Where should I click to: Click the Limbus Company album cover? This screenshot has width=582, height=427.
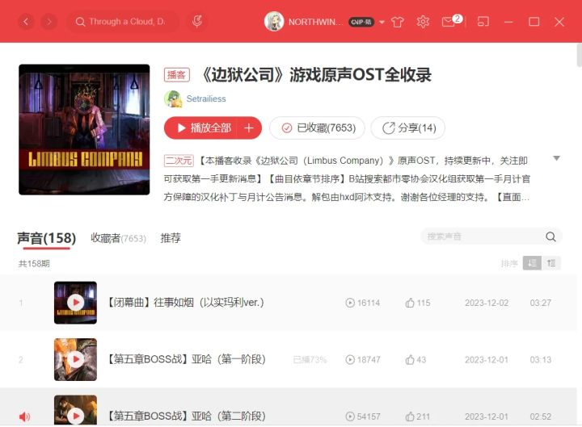(84, 129)
